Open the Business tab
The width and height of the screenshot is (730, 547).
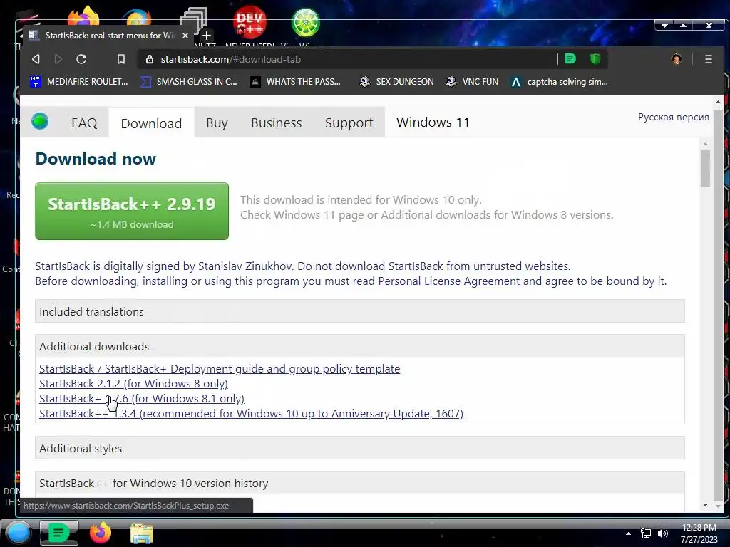[x=277, y=123]
